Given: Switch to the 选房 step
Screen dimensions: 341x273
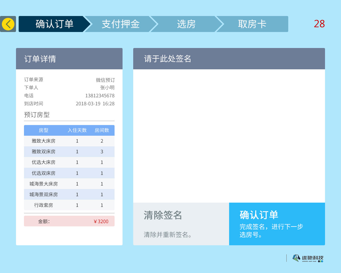Looking at the screenshot, I should pos(186,24).
